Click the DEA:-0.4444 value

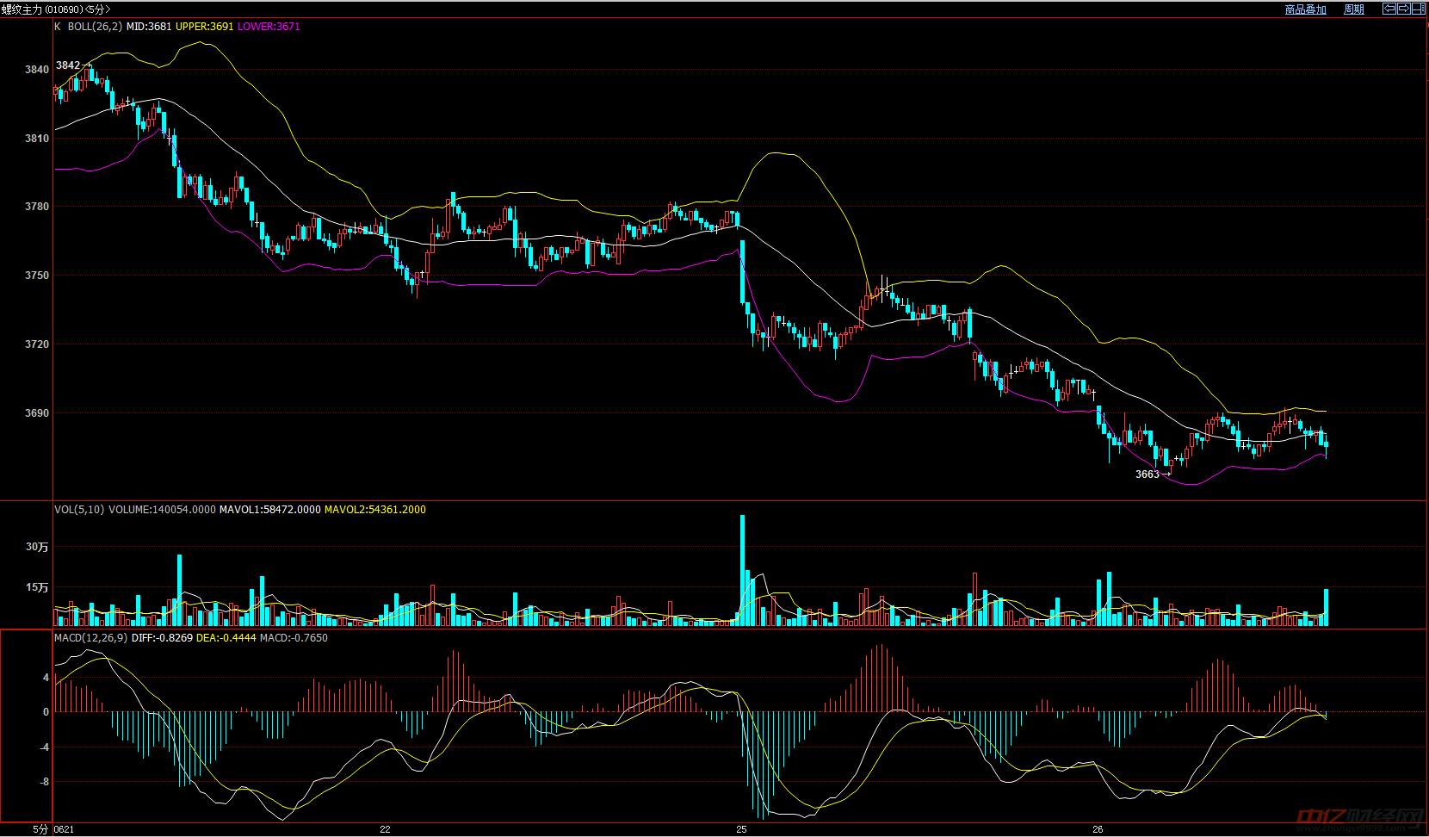point(226,638)
